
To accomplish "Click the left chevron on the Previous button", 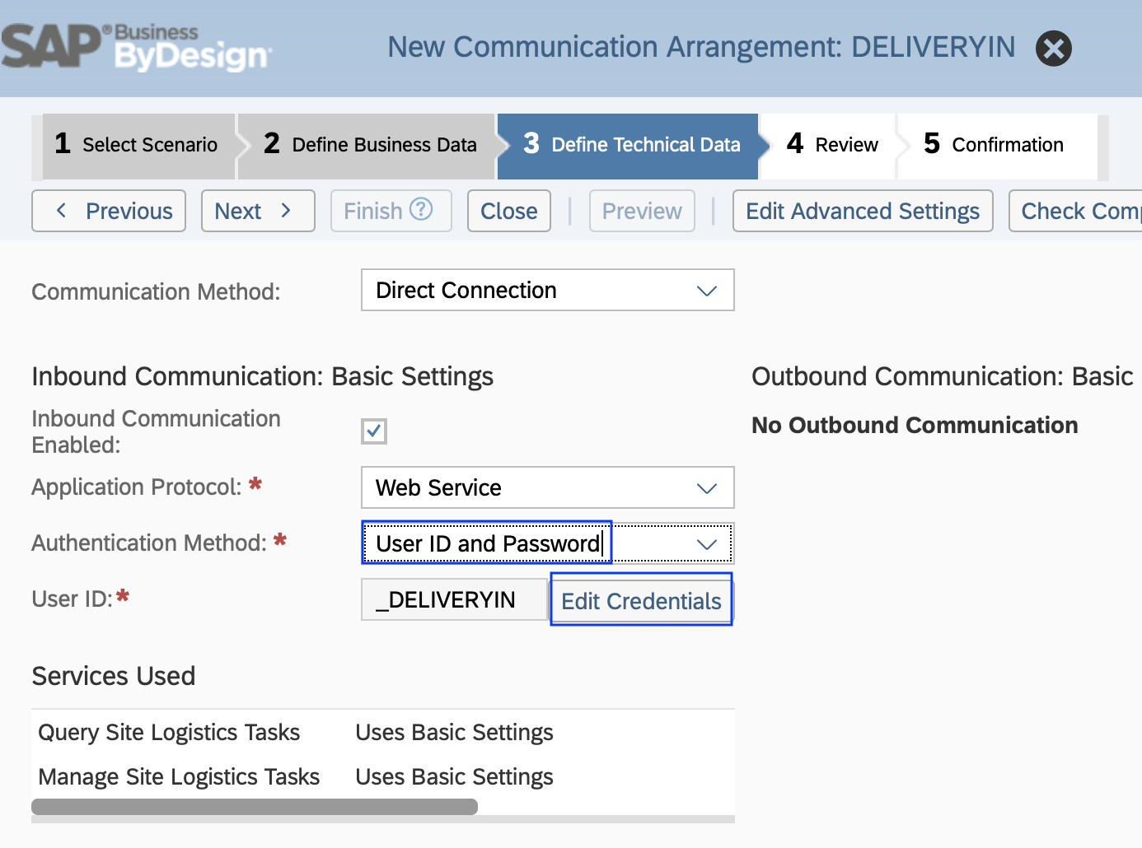I will (60, 211).
